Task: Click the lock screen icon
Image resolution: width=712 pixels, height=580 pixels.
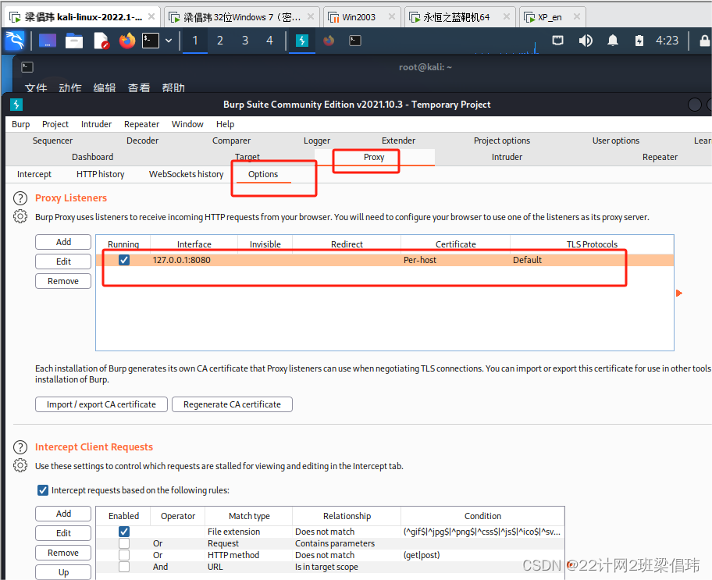Action: pos(705,41)
